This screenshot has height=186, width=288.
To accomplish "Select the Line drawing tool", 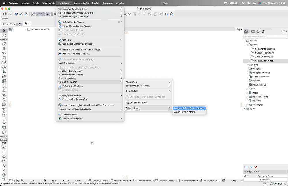I will (x=4, y=151).
